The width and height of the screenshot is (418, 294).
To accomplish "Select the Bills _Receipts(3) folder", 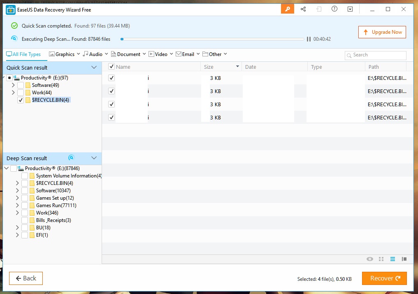I will pyautogui.click(x=53, y=220).
